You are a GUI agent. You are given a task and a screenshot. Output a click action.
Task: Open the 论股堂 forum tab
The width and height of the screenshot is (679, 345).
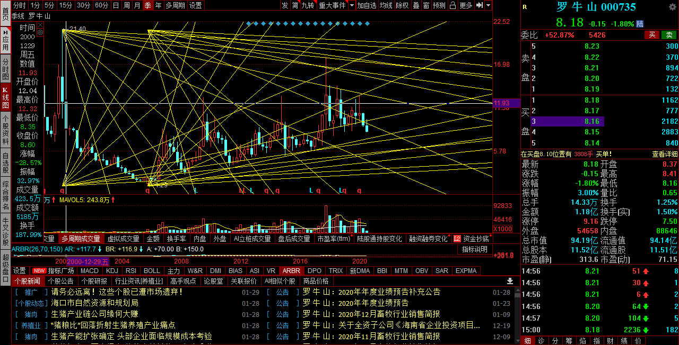click(213, 281)
